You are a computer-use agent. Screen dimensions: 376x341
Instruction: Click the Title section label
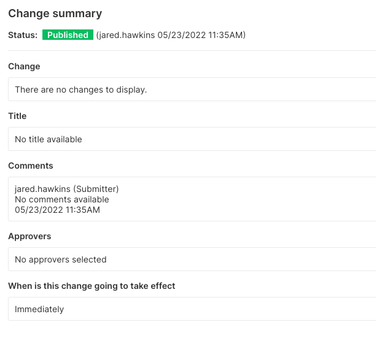click(x=17, y=116)
